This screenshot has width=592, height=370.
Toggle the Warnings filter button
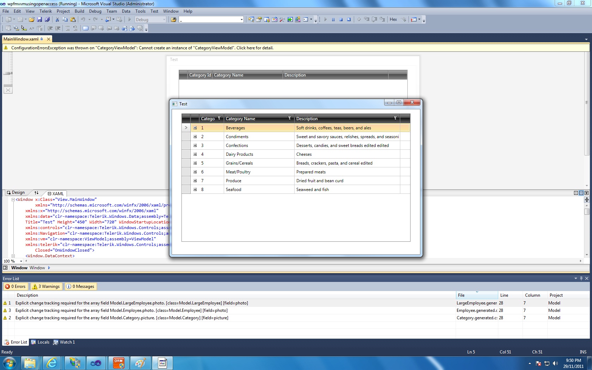click(x=46, y=286)
